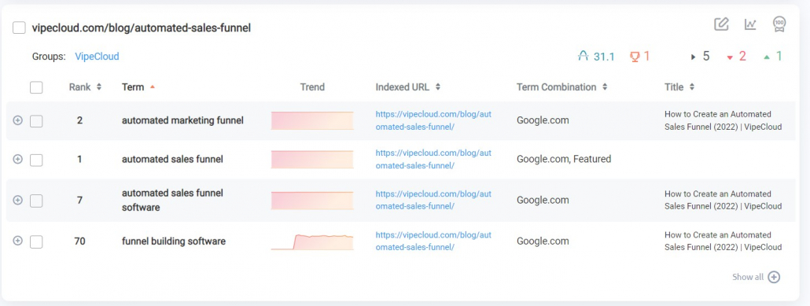Click the red down arrow showing 2
810x306 pixels.
tap(730, 57)
